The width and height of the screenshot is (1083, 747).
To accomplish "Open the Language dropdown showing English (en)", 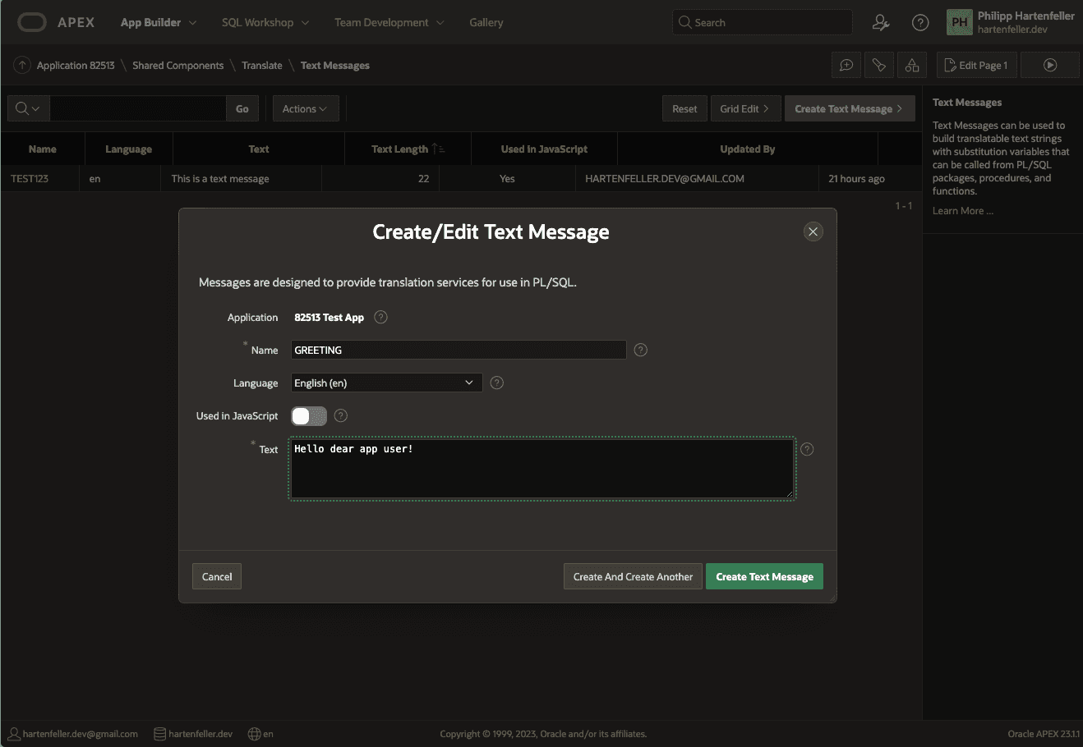I will (x=386, y=383).
